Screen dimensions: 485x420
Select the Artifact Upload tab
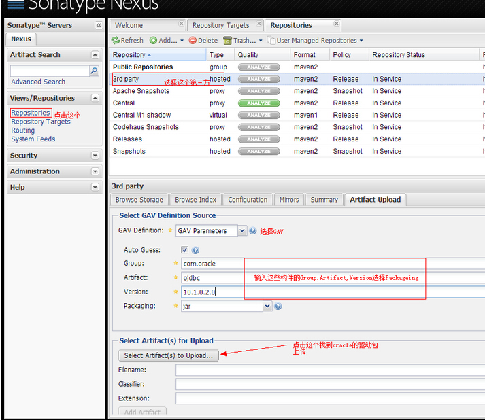375,200
